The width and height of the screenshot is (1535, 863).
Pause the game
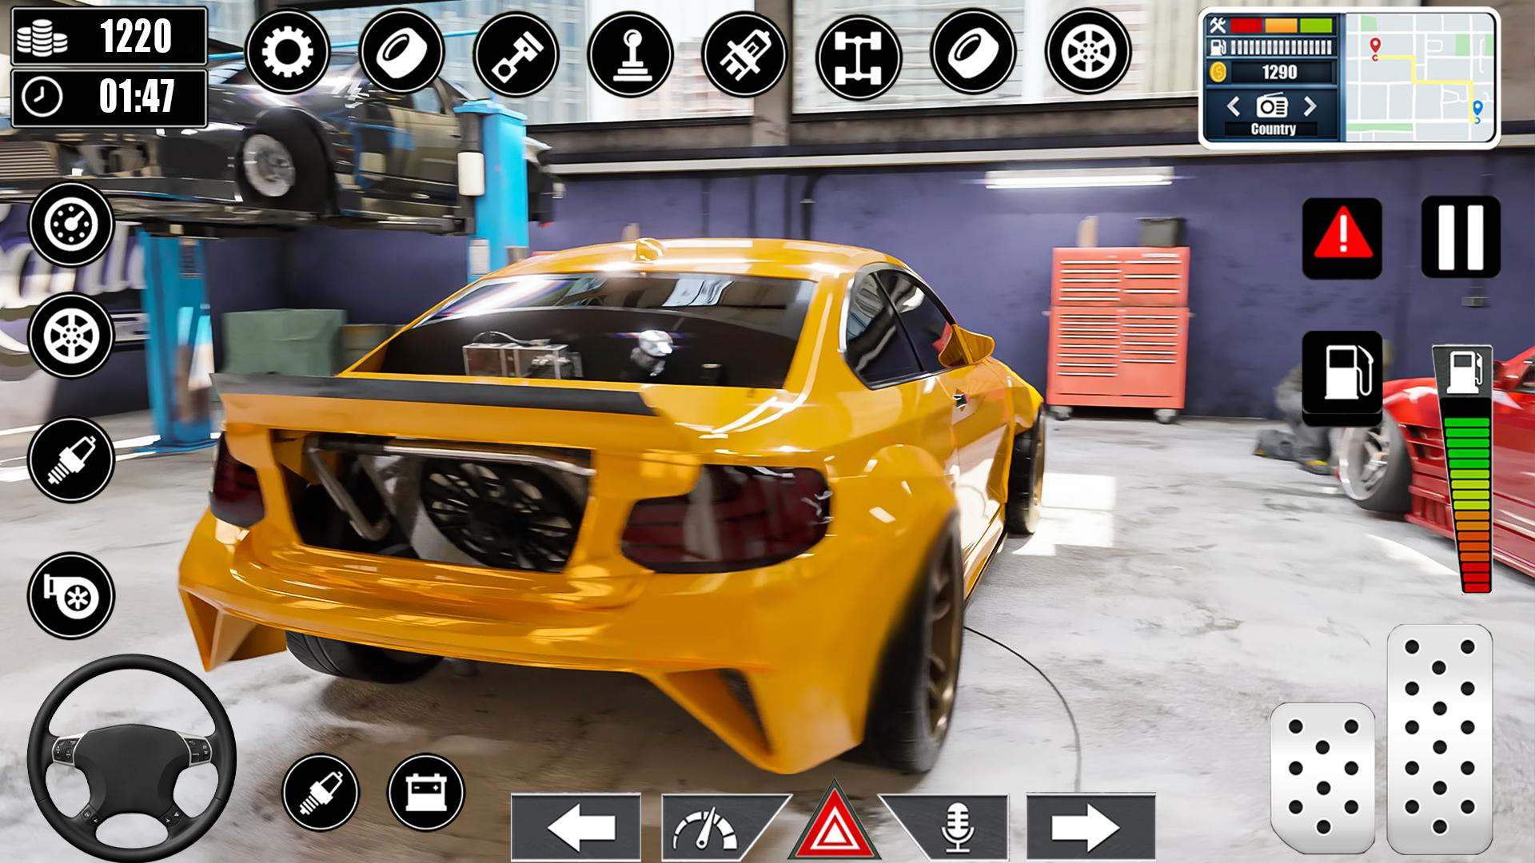coord(1461,237)
